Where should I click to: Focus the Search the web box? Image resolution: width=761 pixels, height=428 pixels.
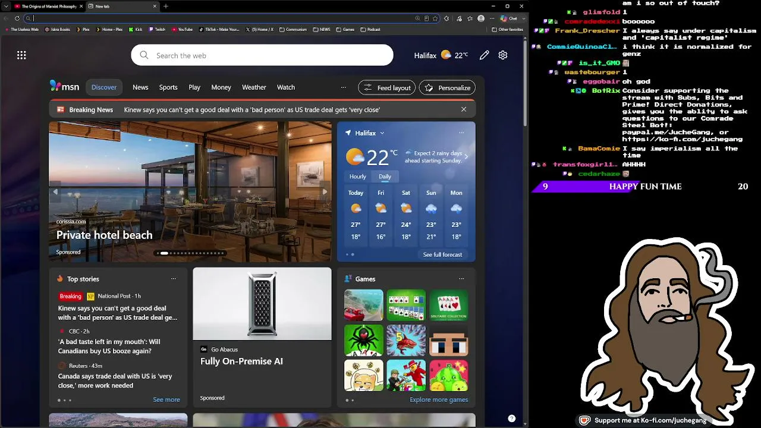[x=262, y=55]
